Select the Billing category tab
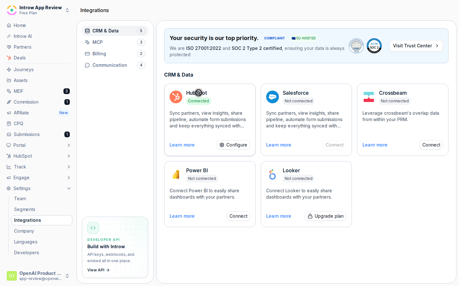 [x=115, y=54]
